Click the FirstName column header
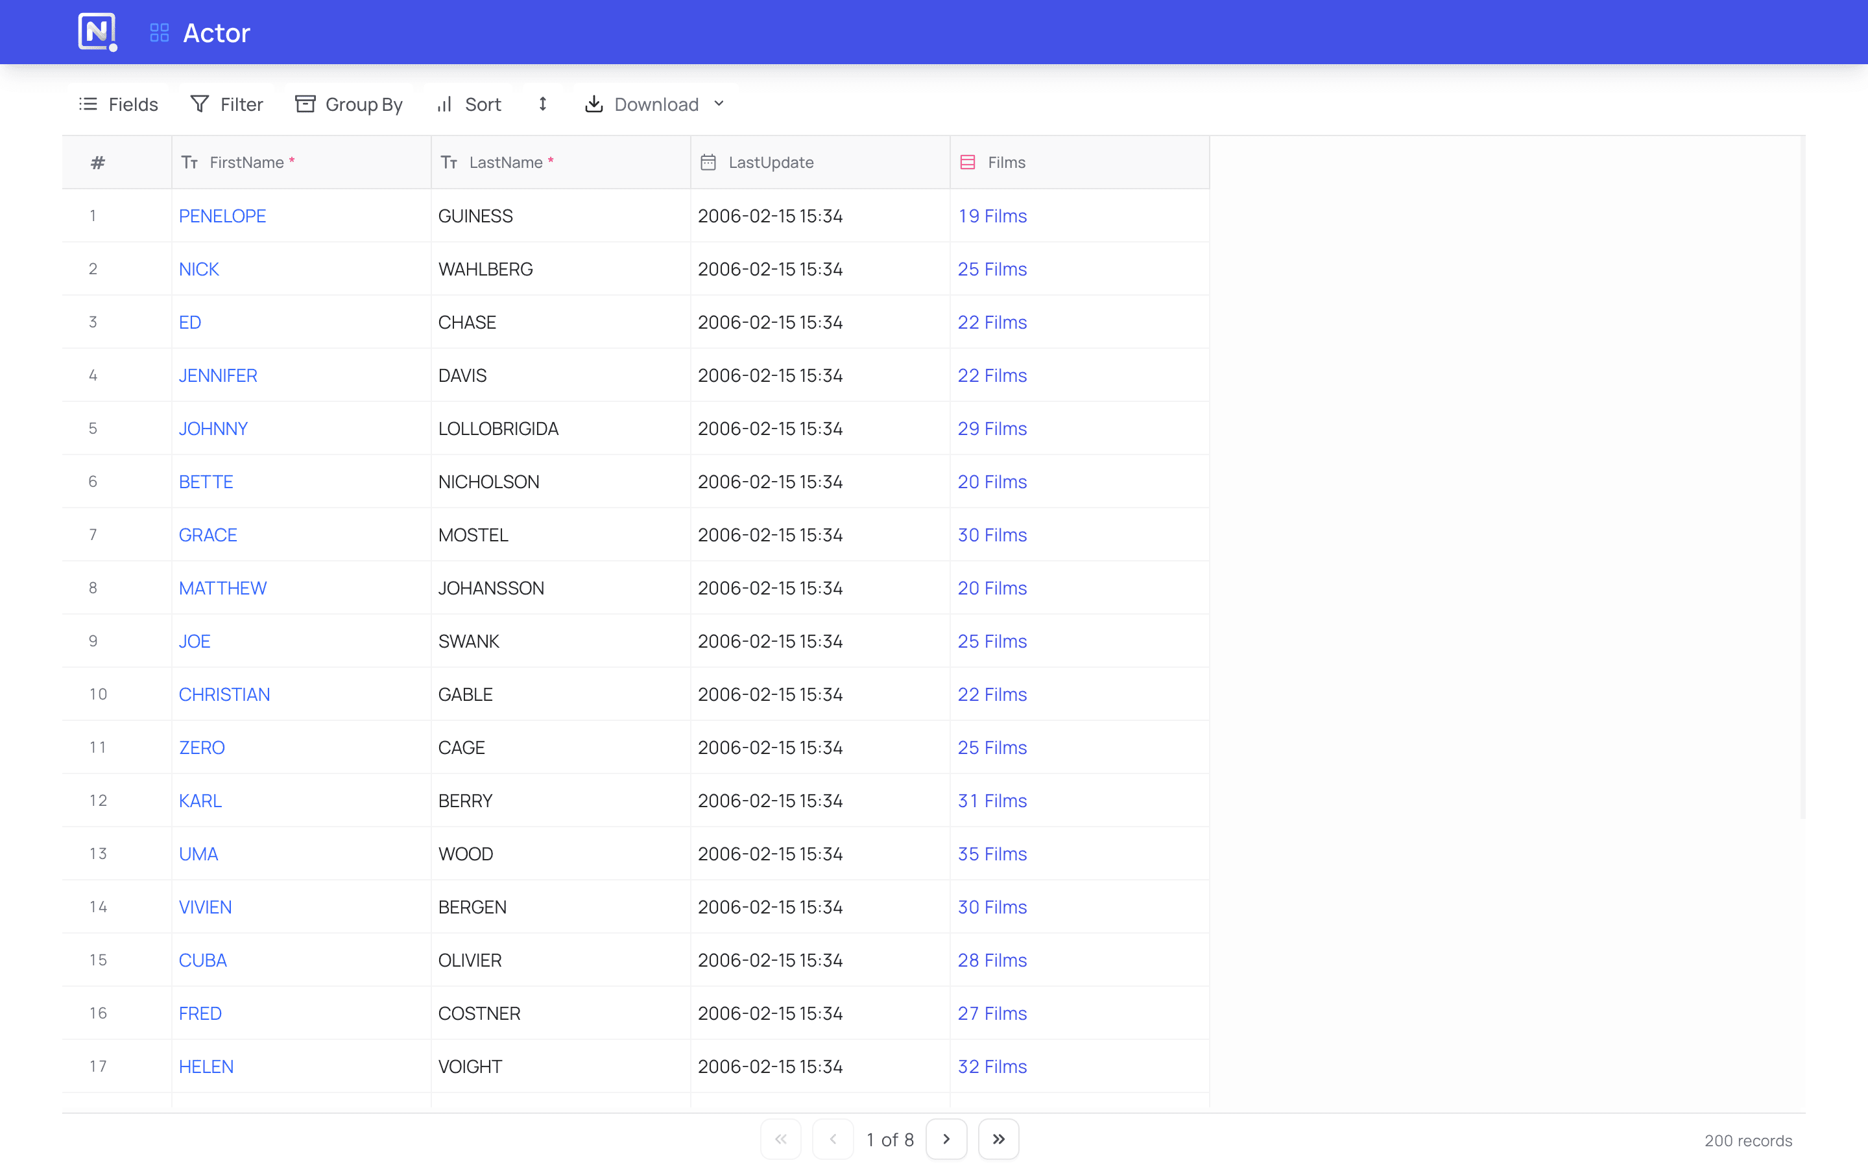The height and width of the screenshot is (1167, 1868). point(246,162)
